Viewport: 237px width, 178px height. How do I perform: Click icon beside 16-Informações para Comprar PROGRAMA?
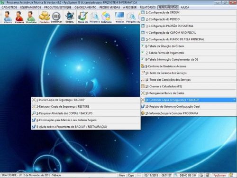[143, 113]
